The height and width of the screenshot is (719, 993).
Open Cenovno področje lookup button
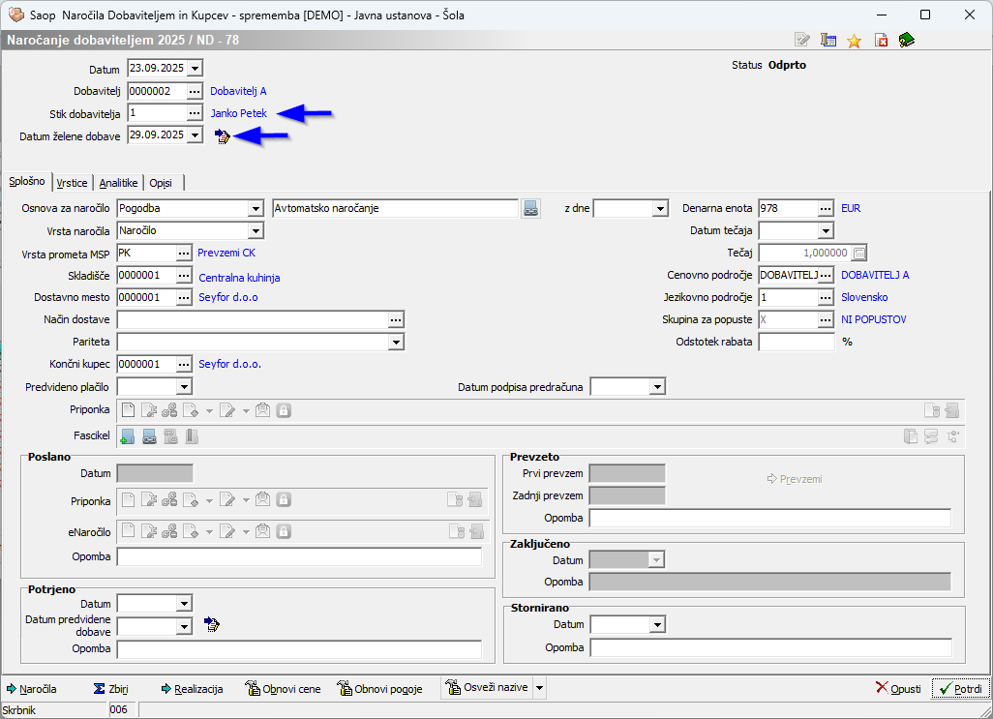click(826, 276)
